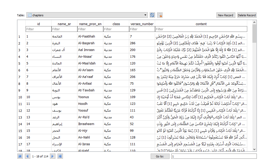Image resolution: width=277 pixels, height=167 pixels.
Task: Jump to the last page of records
Action: 60,156
